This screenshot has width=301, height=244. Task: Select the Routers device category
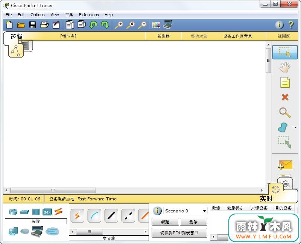(x=13, y=212)
